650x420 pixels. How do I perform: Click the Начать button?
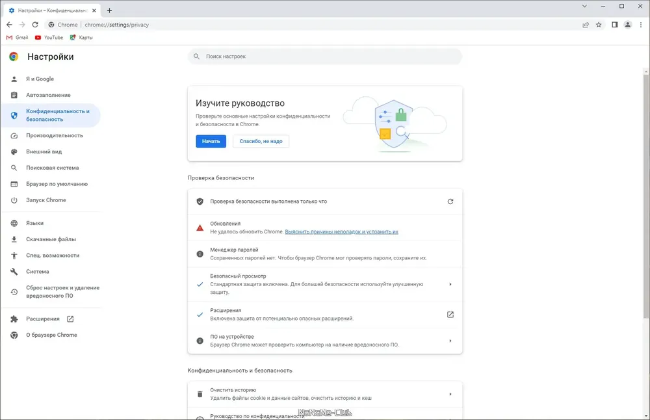point(211,141)
